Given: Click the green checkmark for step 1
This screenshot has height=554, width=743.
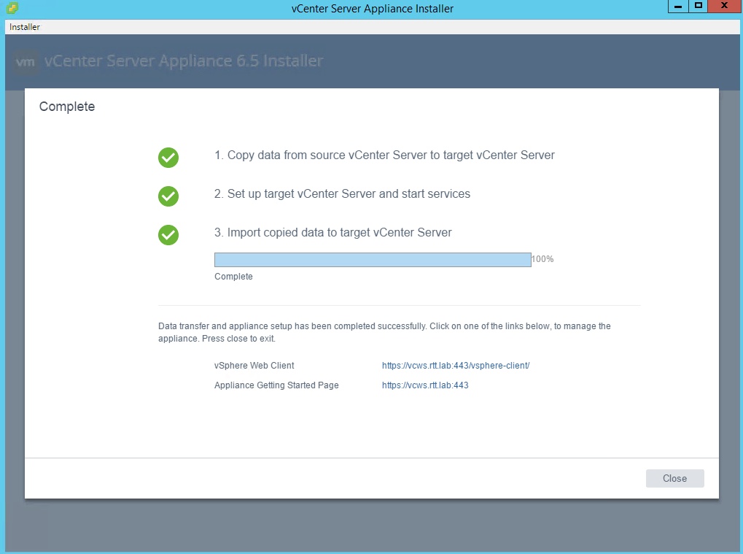Looking at the screenshot, I should pyautogui.click(x=168, y=157).
